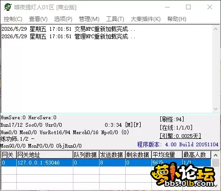The image size is (221, 191).
Task: Click the [M][F] indicator
Action: point(133,125)
